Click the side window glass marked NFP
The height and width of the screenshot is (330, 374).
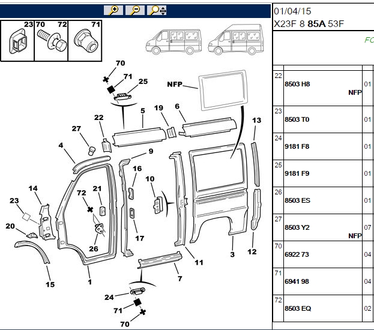click(x=223, y=90)
